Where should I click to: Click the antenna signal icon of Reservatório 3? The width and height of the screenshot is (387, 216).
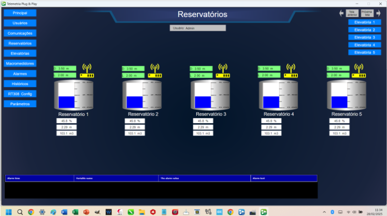223,68
